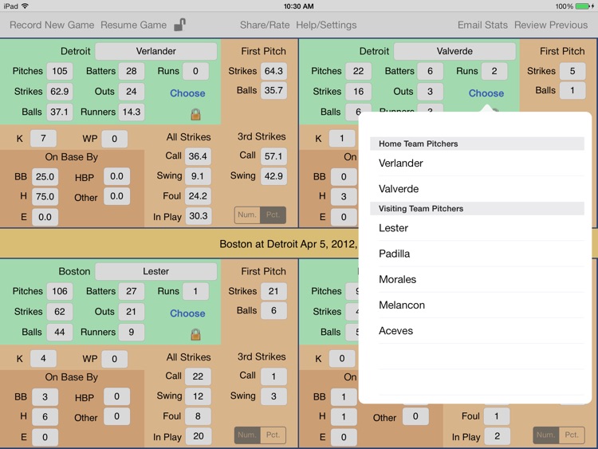Image resolution: width=598 pixels, height=449 pixels.
Task: Tap the lock icon under Lester's Choose
Action: 195,334
